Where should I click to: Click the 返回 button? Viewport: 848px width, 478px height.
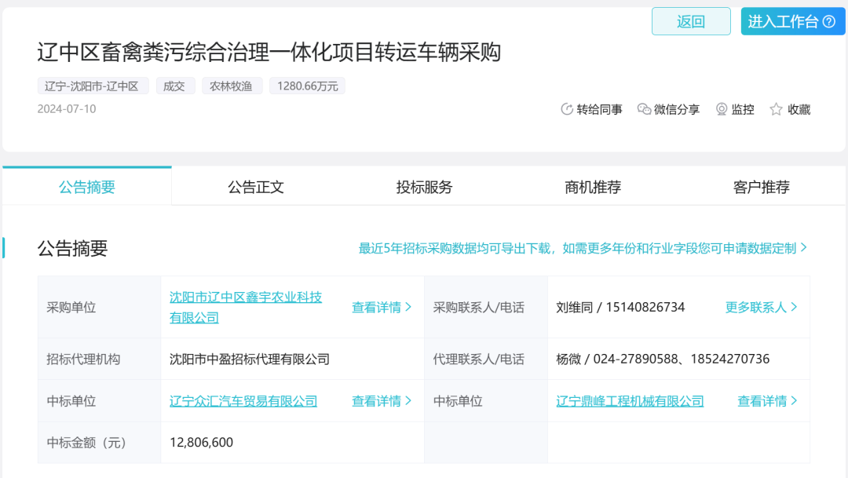(x=691, y=22)
